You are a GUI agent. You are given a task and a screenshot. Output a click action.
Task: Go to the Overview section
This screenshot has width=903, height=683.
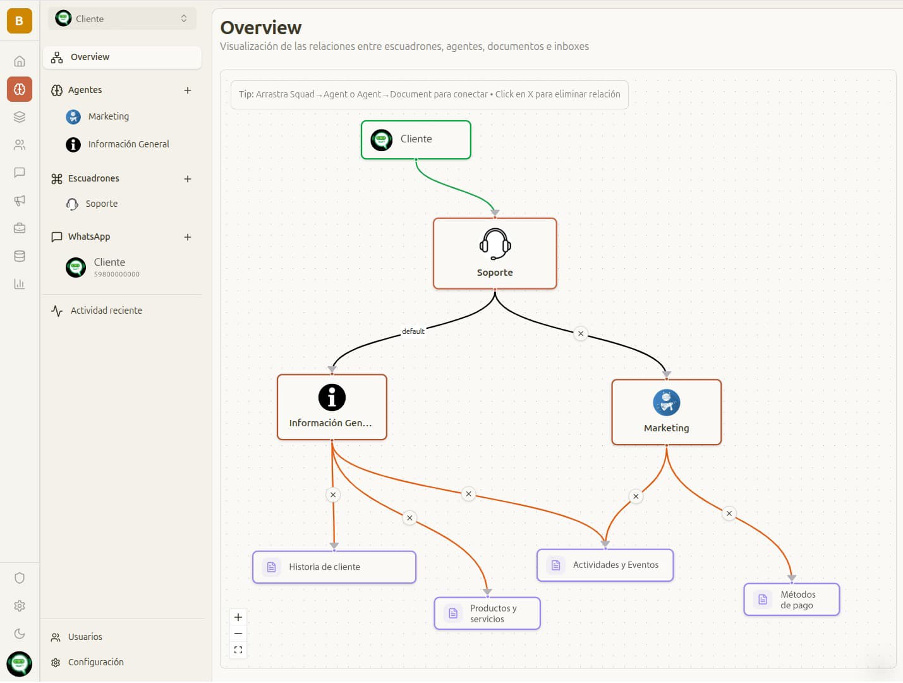[90, 57]
